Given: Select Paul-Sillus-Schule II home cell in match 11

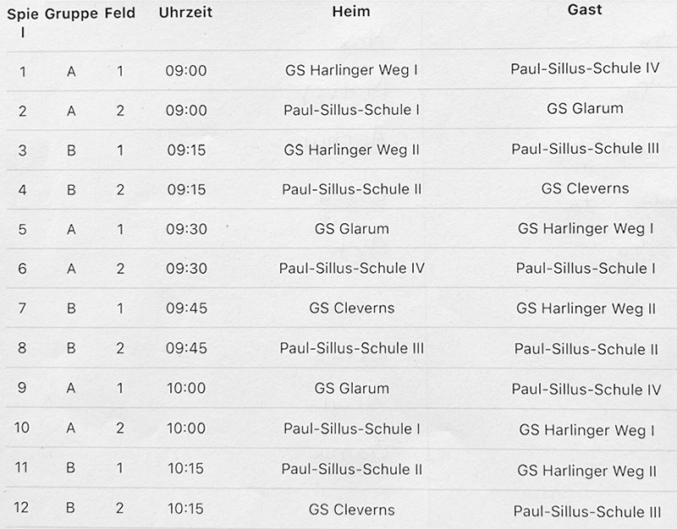Looking at the screenshot, I should (x=351, y=469).
